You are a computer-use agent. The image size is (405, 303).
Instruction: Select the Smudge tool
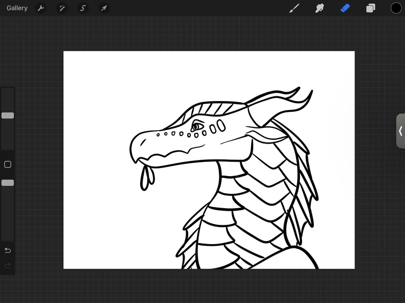[x=320, y=8]
